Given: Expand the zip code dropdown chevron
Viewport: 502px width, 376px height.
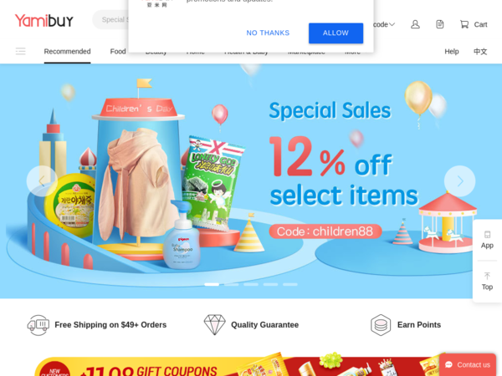Looking at the screenshot, I should click(x=392, y=24).
